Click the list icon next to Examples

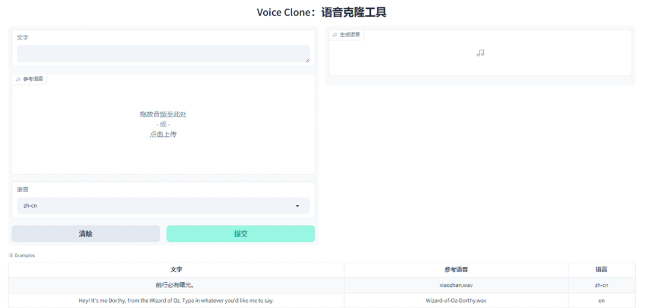[x=11, y=255]
